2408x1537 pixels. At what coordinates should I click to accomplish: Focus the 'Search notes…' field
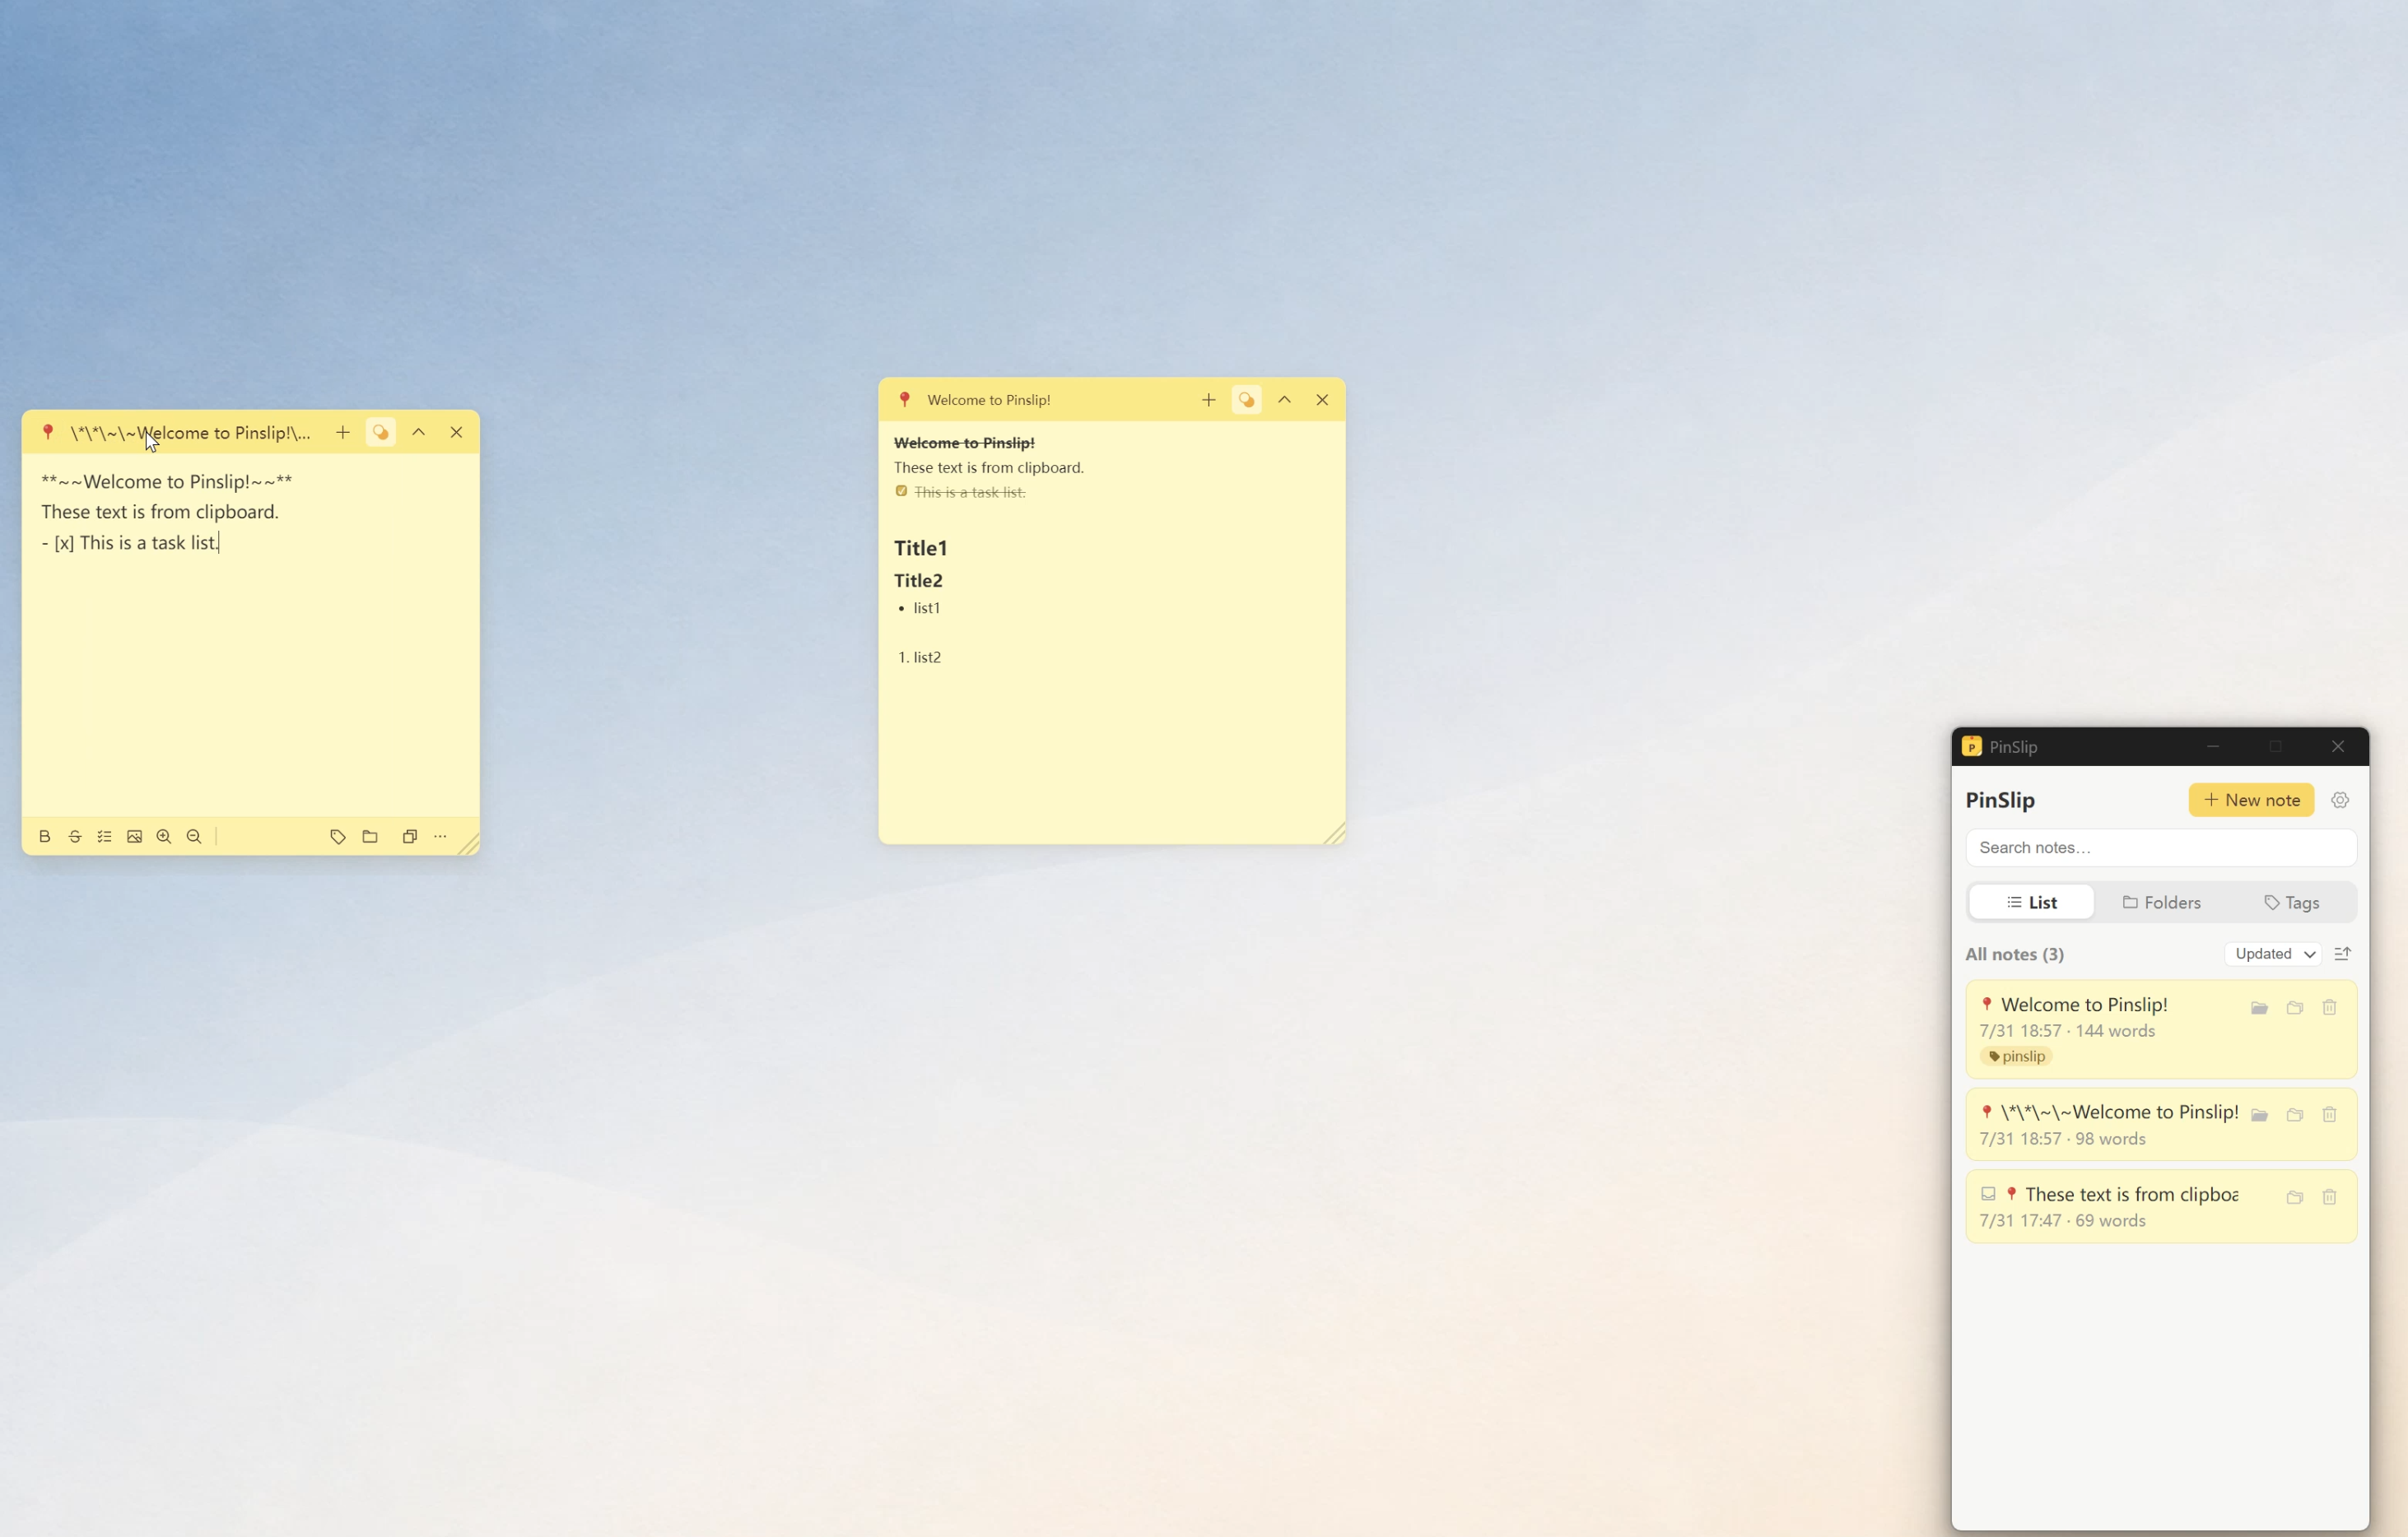click(x=2161, y=847)
